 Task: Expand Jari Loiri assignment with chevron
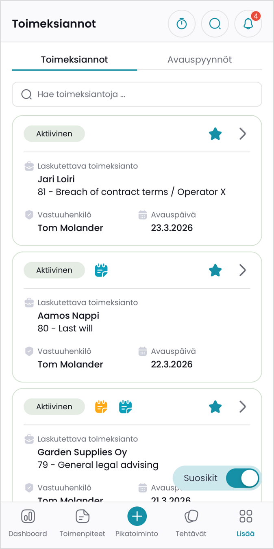[243, 134]
